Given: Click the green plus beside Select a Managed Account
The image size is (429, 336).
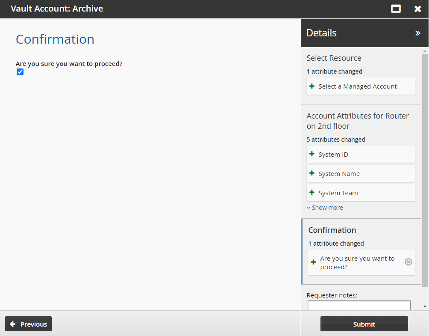Looking at the screenshot, I should (x=312, y=86).
